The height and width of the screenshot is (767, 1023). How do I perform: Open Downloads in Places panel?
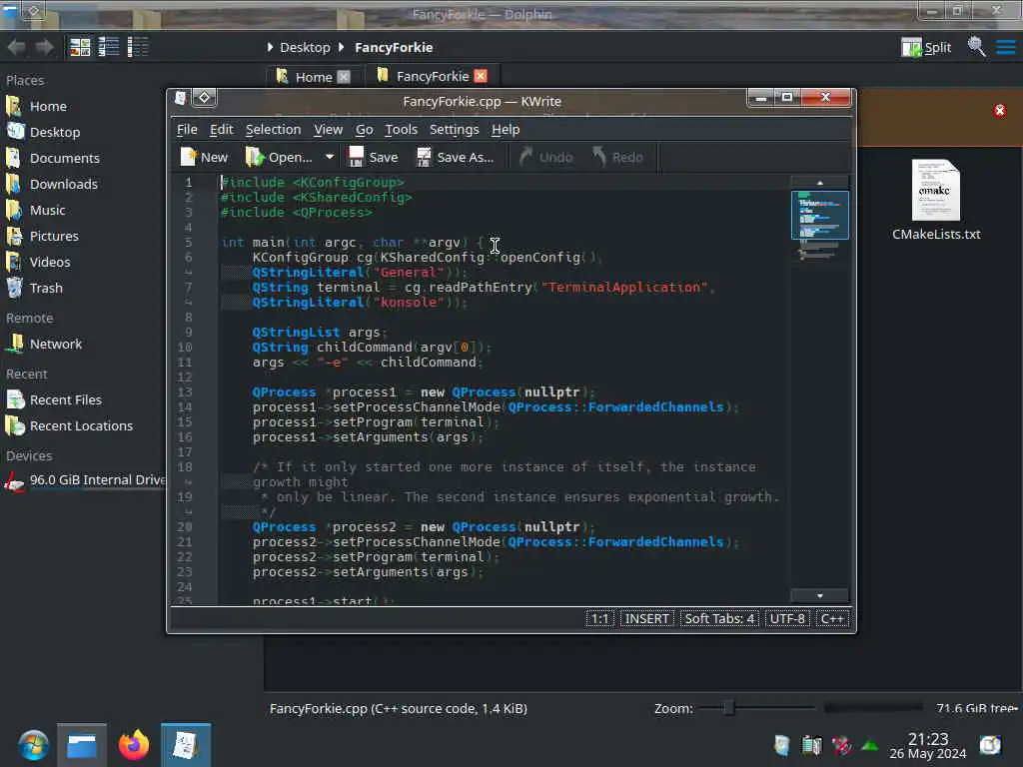click(x=64, y=184)
